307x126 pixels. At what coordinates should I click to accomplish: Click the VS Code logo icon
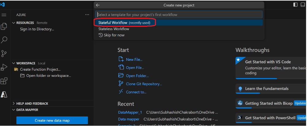(2, 5)
